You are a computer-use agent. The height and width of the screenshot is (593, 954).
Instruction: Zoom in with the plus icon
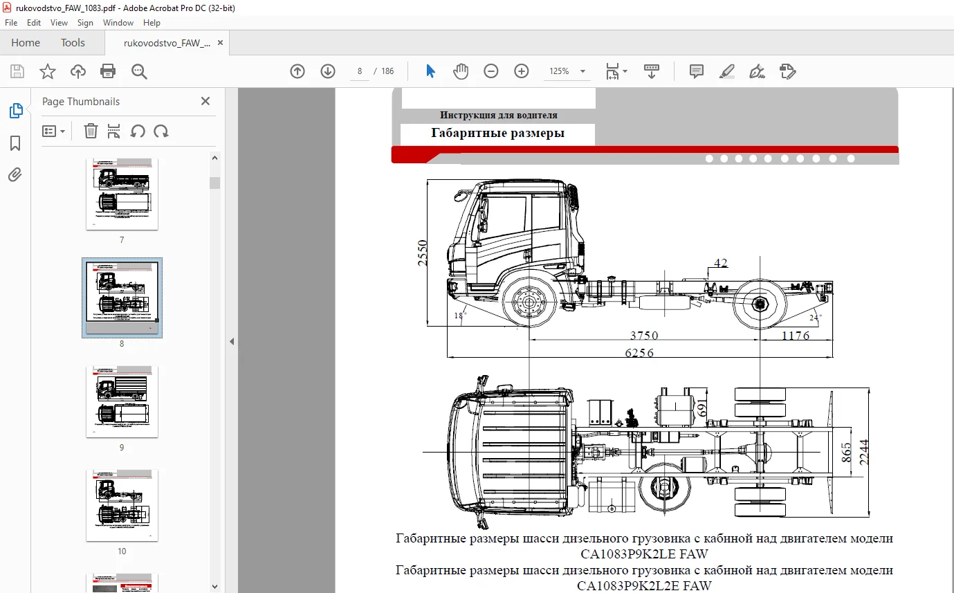522,71
